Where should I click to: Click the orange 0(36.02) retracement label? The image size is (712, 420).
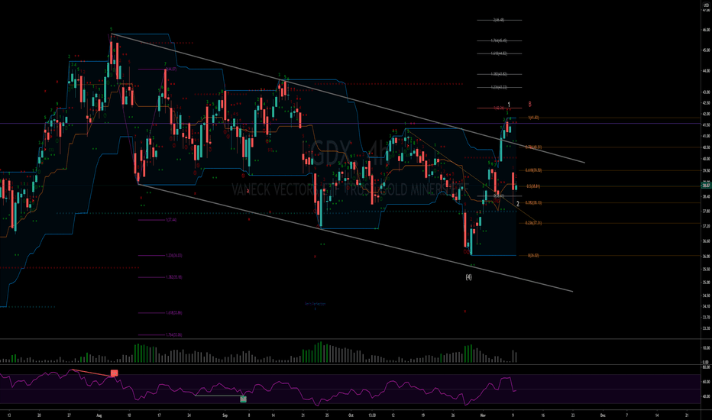coord(533,255)
